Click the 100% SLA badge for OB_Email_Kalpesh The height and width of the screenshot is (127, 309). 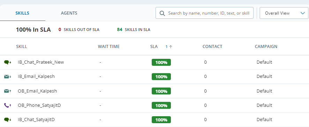pos(161,91)
